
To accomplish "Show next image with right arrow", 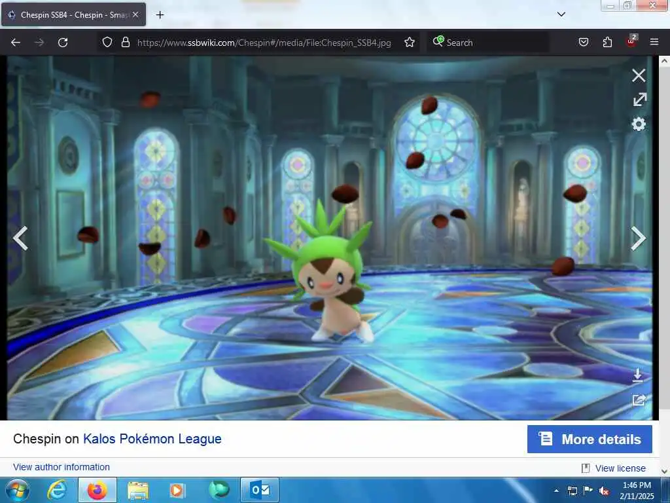I will pyautogui.click(x=639, y=238).
